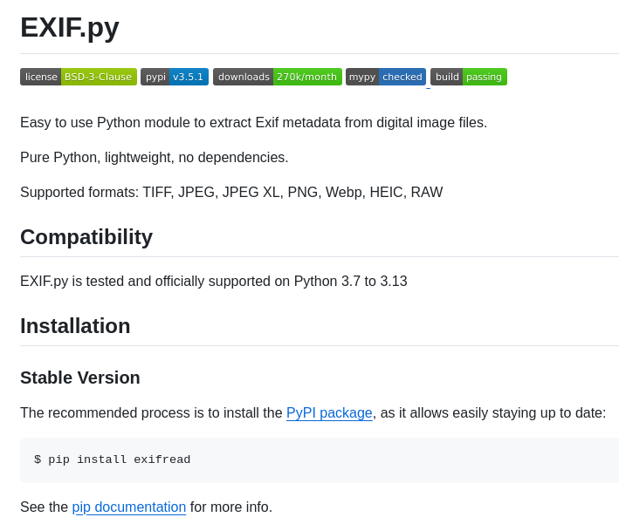This screenshot has width=619, height=524.
Task: Click the license BSD-3-Clause badge
Action: point(79,77)
